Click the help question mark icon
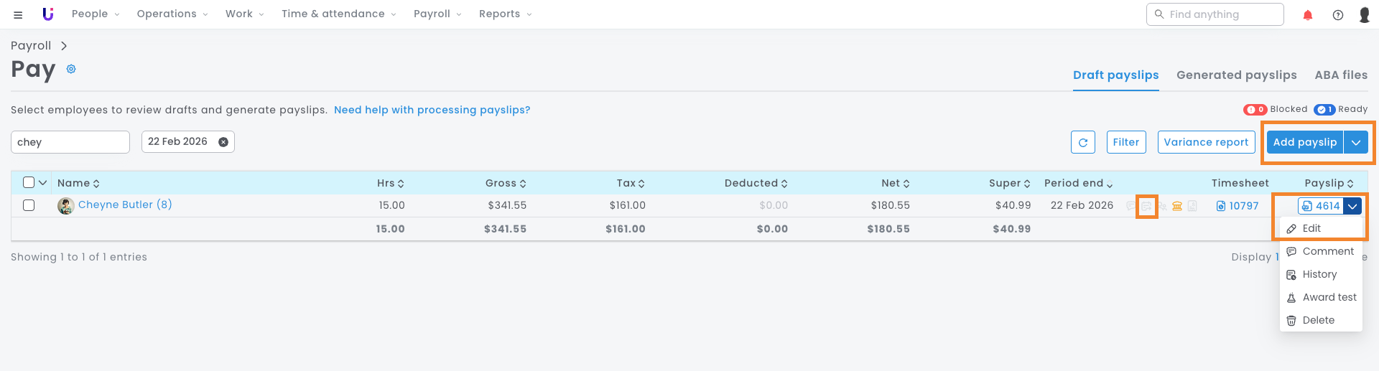Image resolution: width=1379 pixels, height=371 pixels. pos(1338,15)
